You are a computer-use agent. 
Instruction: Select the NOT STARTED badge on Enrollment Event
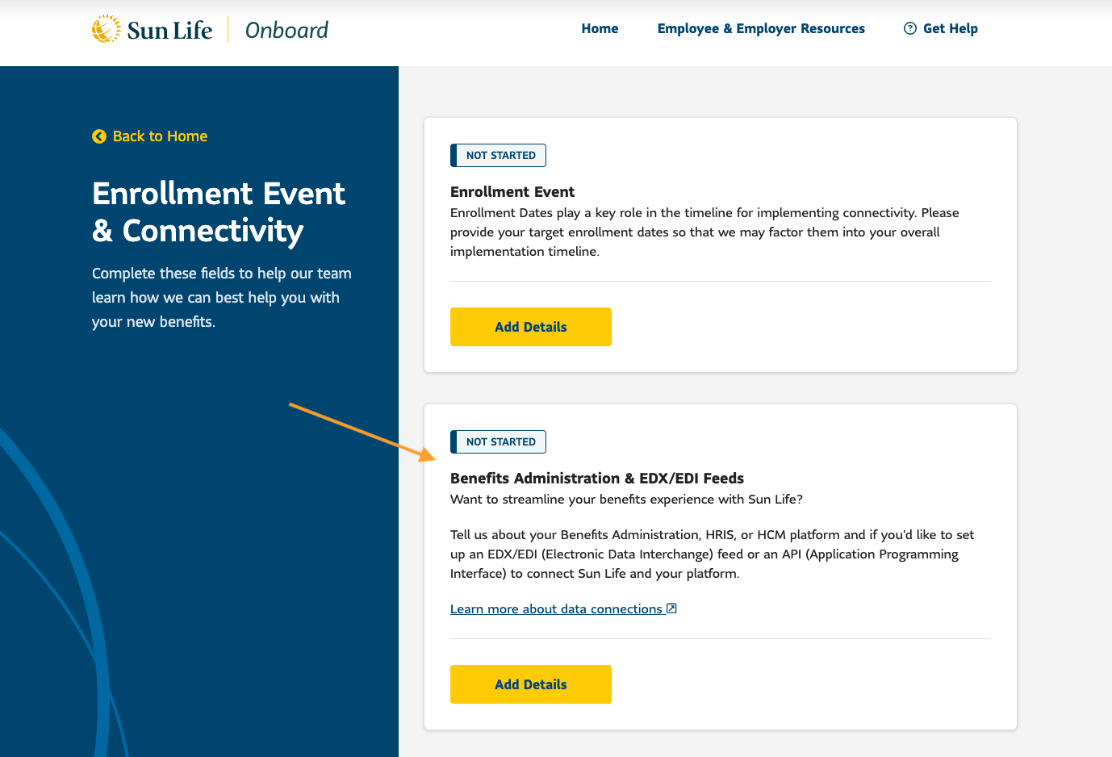pyautogui.click(x=498, y=155)
